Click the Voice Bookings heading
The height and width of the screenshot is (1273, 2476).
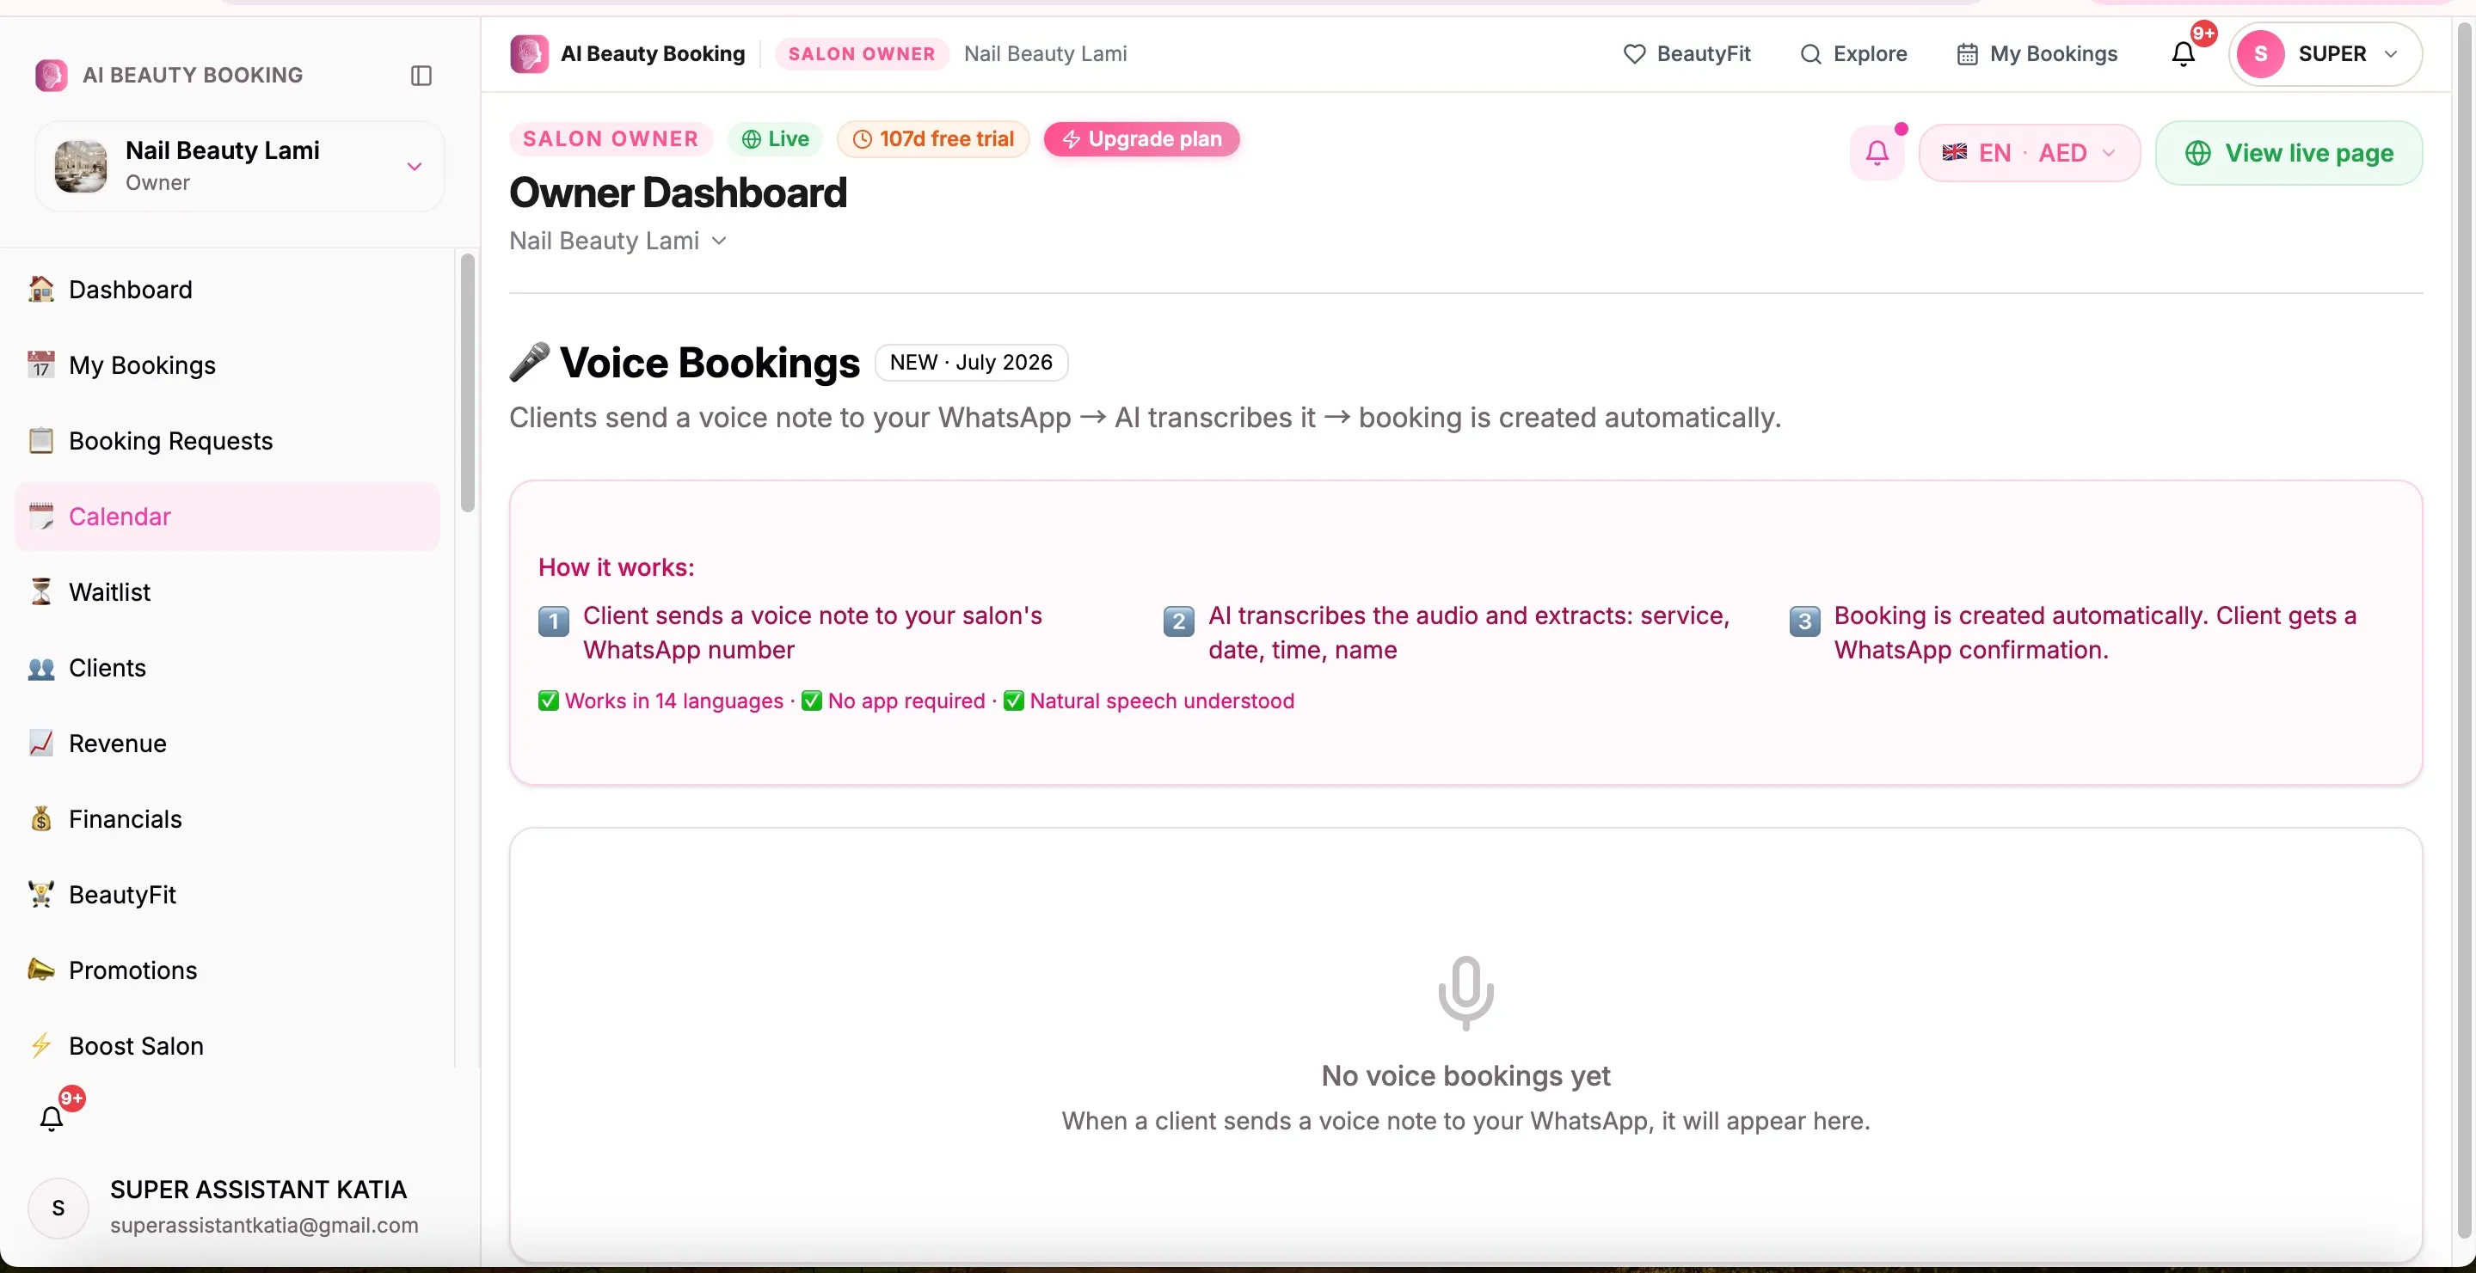click(x=710, y=362)
